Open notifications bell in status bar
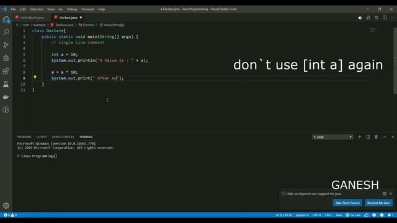397x223 pixels. [x=390, y=215]
